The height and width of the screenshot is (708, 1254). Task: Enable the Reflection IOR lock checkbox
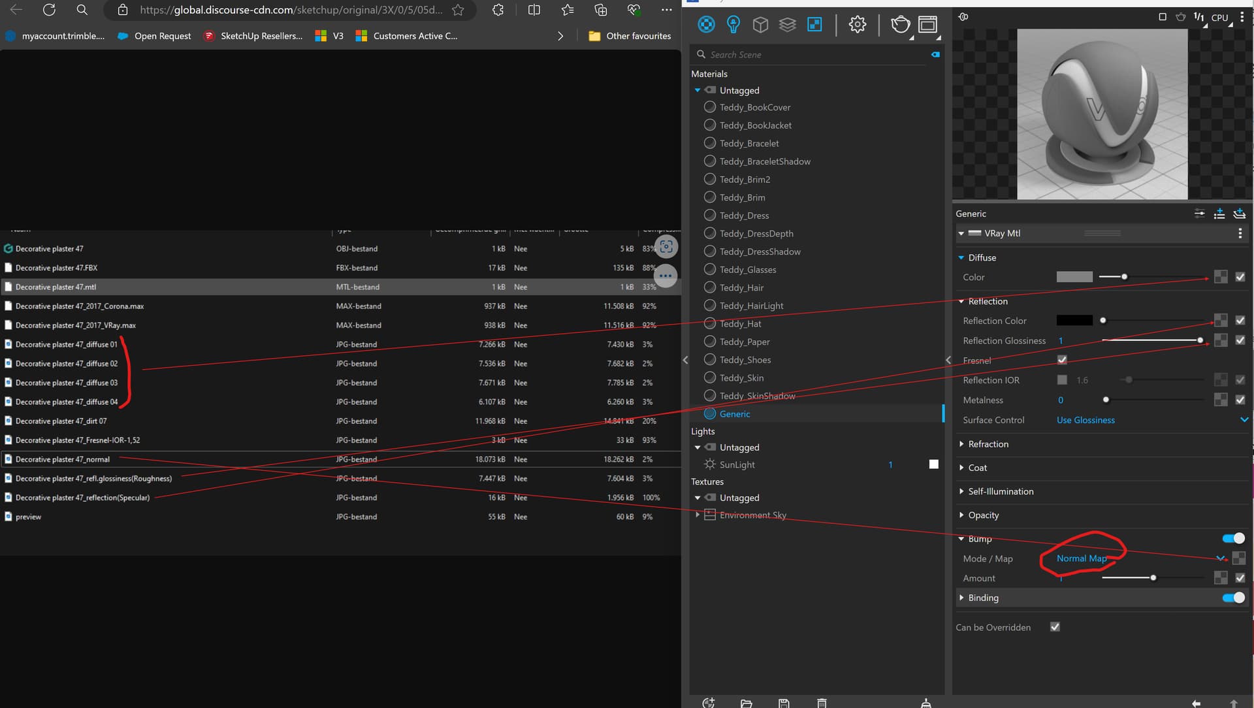1062,379
